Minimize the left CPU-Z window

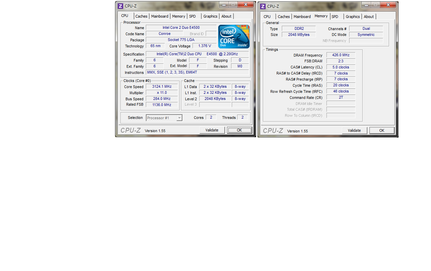(224, 5)
